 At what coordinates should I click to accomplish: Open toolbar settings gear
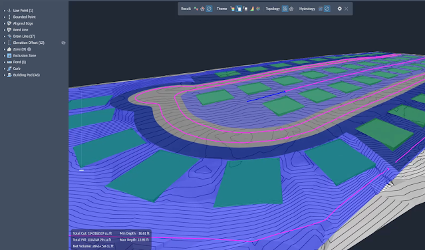pos(339,9)
